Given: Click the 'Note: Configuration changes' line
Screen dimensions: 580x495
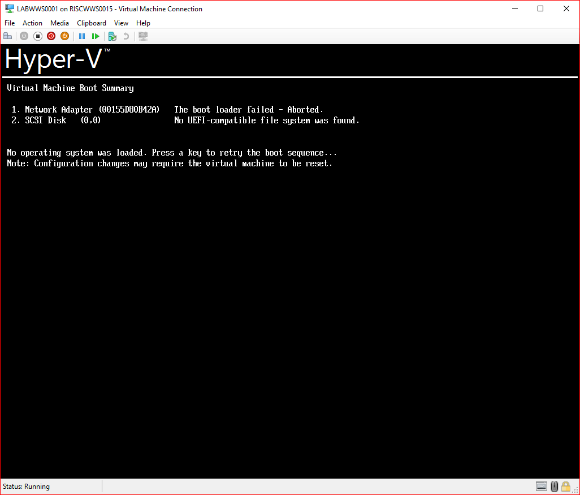Looking at the screenshot, I should [x=170, y=163].
